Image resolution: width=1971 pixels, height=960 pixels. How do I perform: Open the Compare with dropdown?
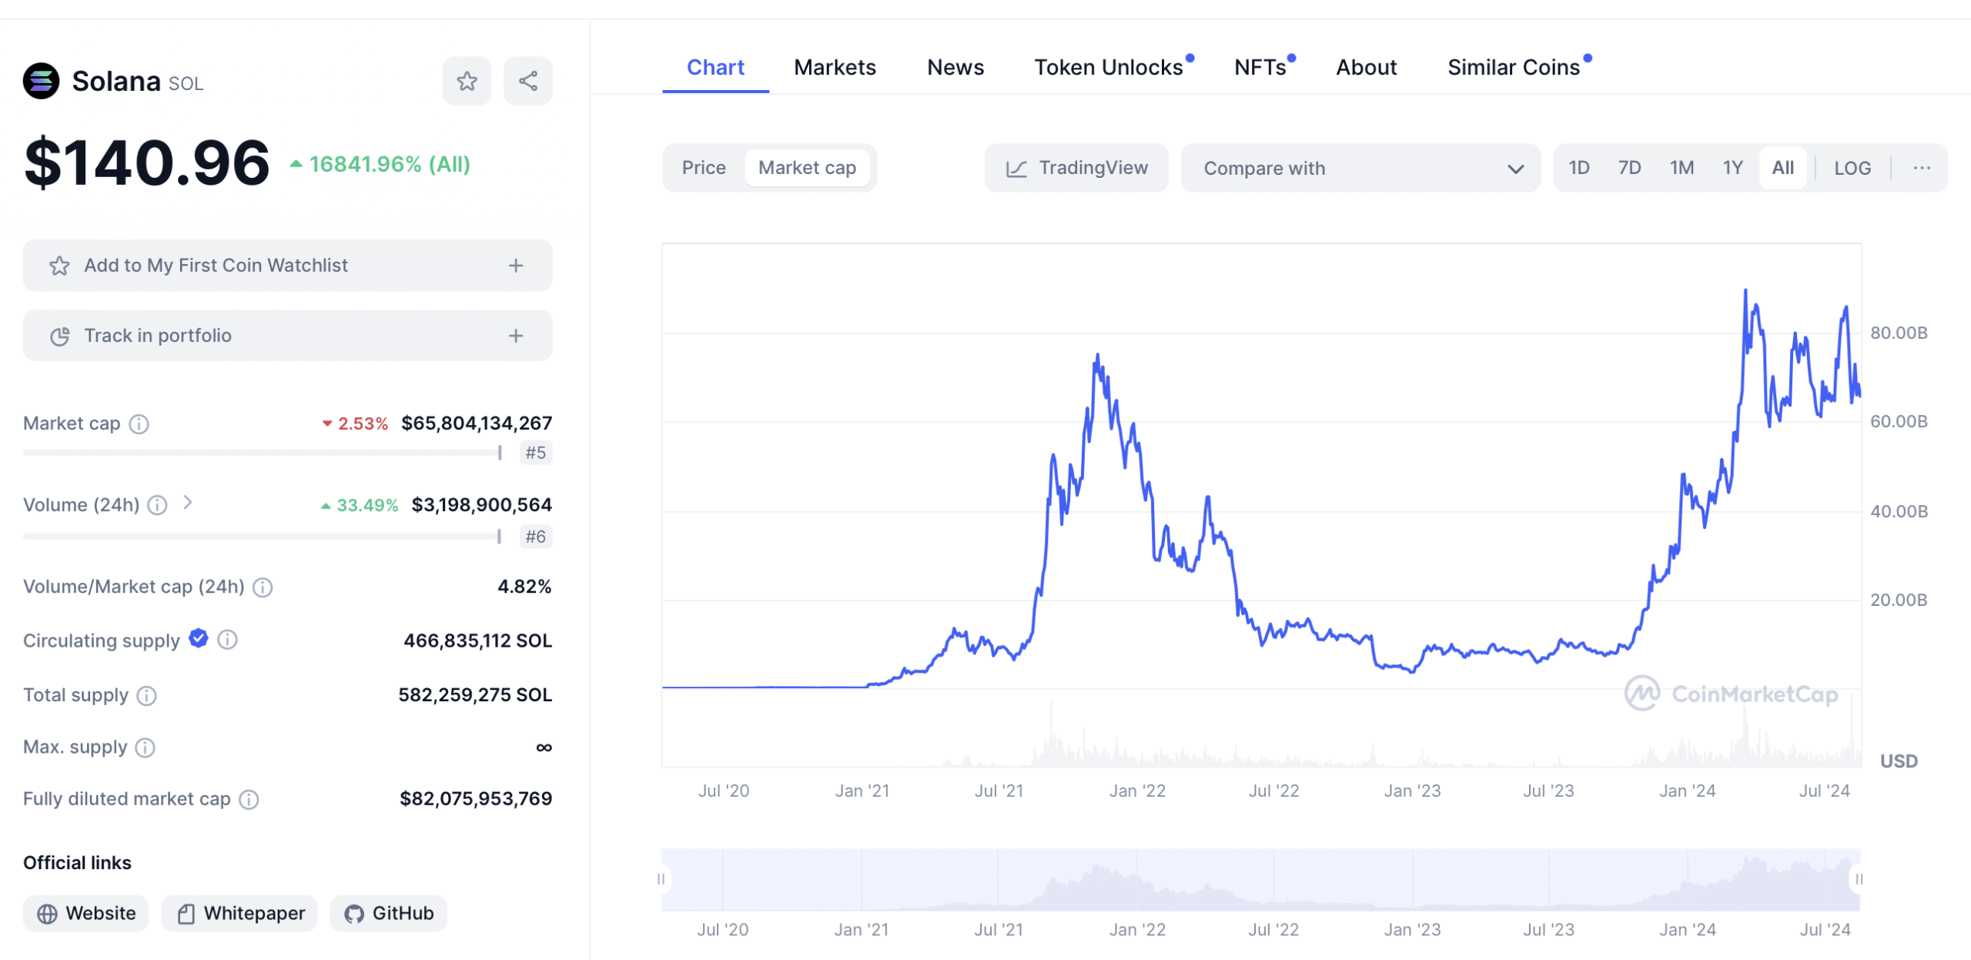tap(1360, 168)
